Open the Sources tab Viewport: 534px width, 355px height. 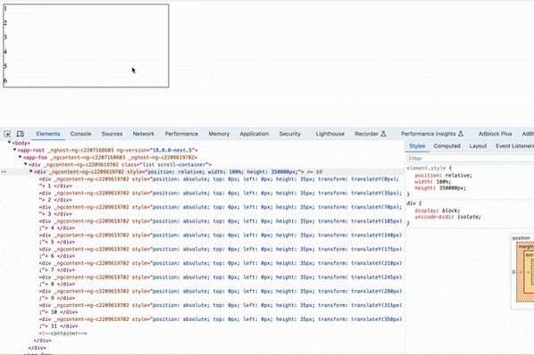pyautogui.click(x=112, y=134)
